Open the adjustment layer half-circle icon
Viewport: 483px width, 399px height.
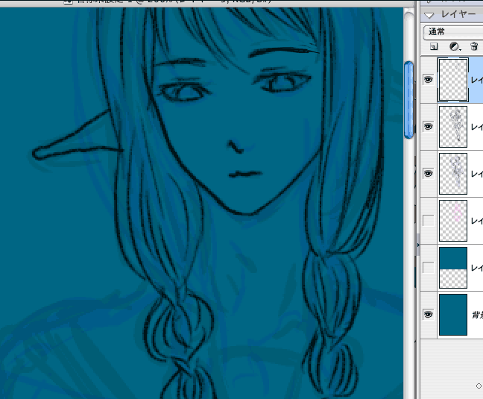(455, 46)
